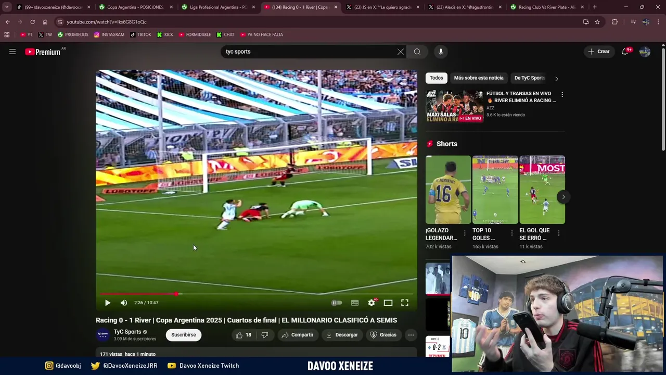Open the YT bookmark
This screenshot has height=375, width=666.
26,35
